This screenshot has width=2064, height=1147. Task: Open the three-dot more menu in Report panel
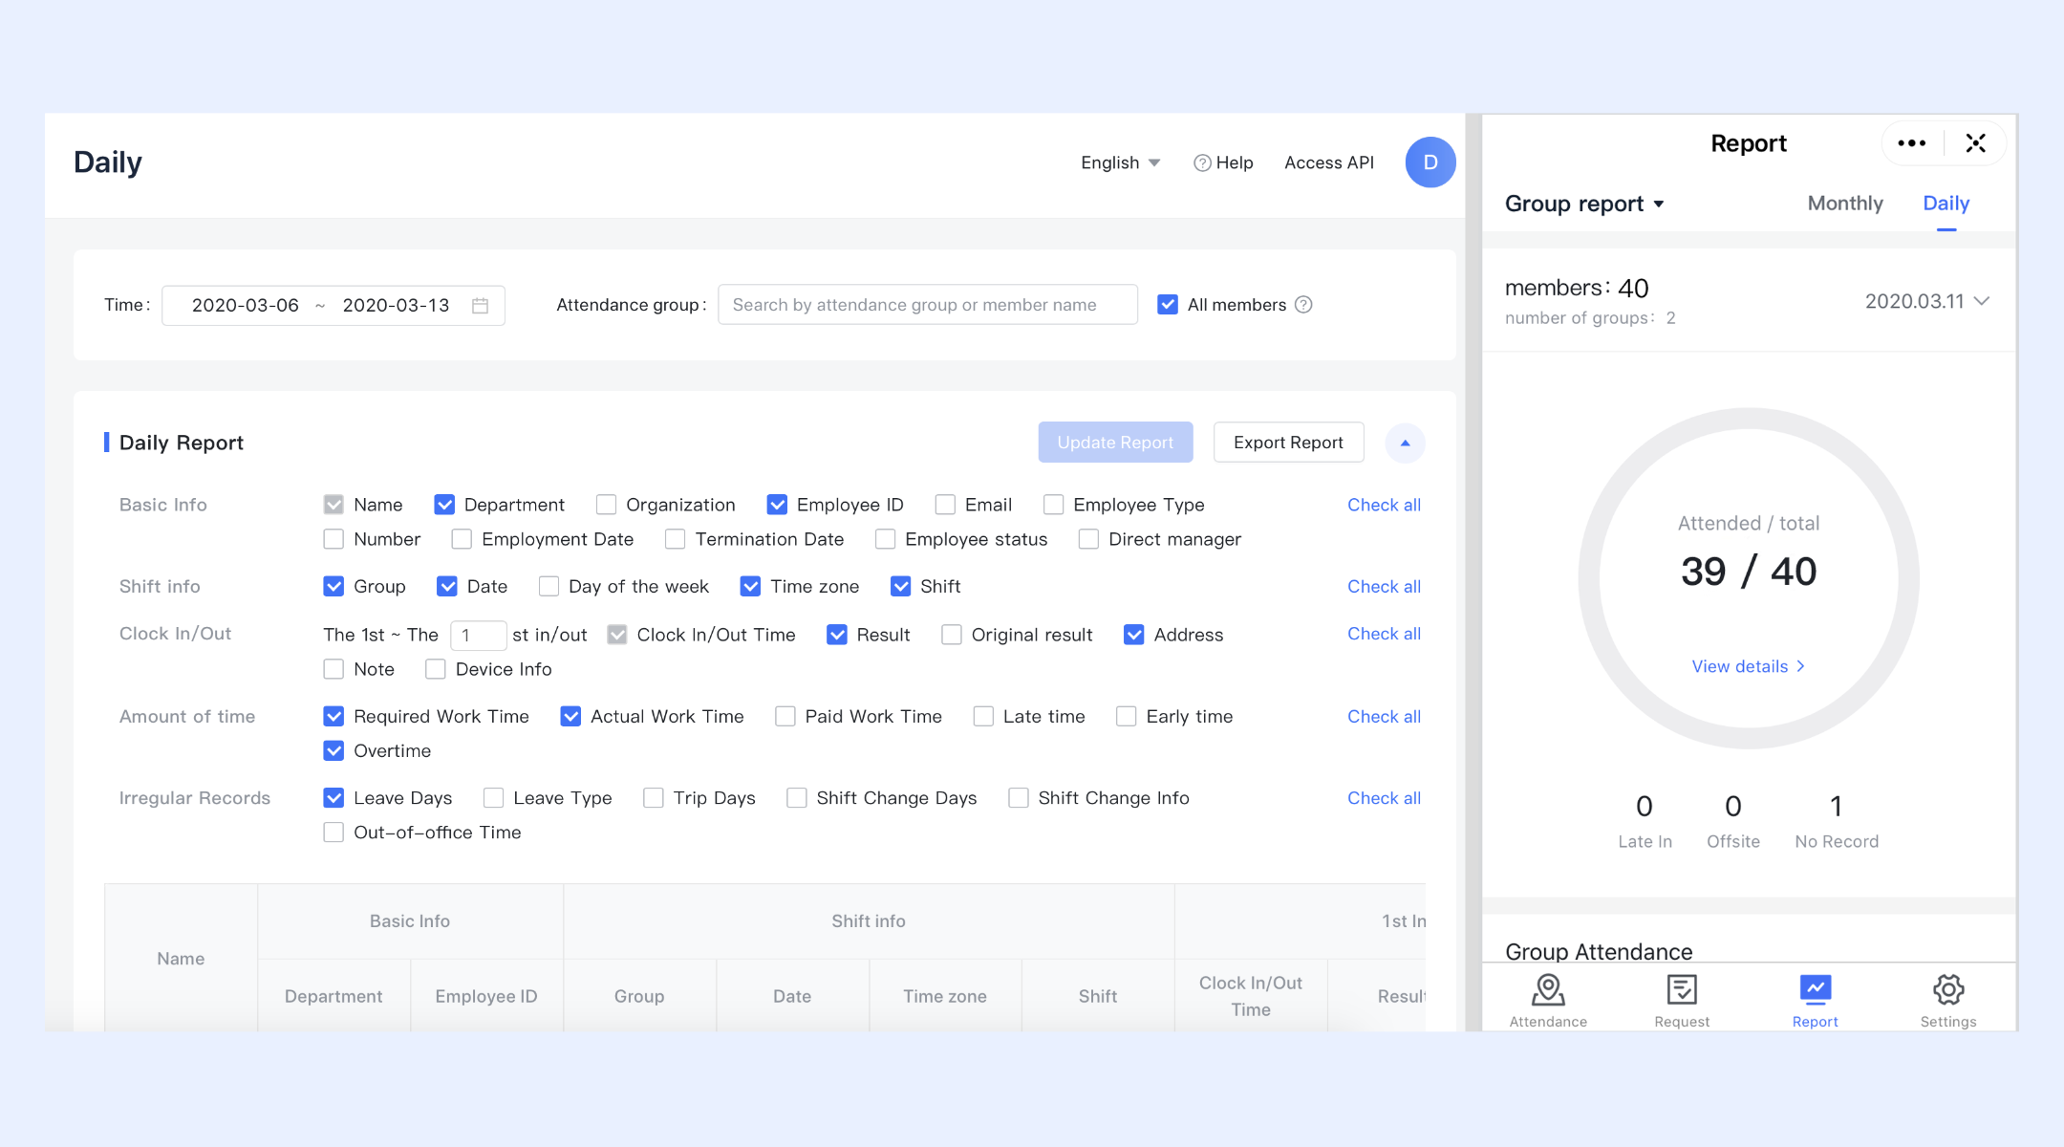coord(1911,143)
